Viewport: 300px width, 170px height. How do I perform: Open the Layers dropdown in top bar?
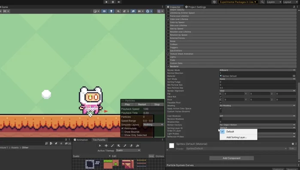tap(274, 2)
